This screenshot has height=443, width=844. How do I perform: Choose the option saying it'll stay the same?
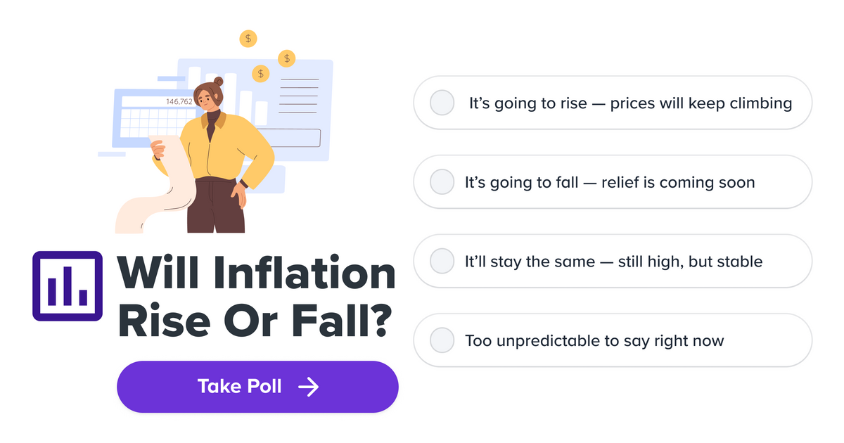click(x=613, y=261)
